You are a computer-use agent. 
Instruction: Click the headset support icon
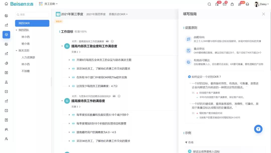(247, 4)
